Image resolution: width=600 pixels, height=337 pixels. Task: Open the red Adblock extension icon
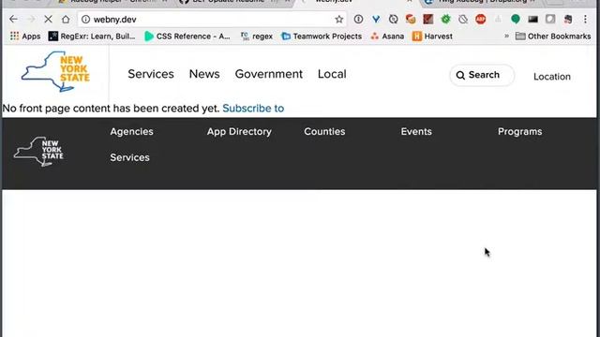[481, 19]
